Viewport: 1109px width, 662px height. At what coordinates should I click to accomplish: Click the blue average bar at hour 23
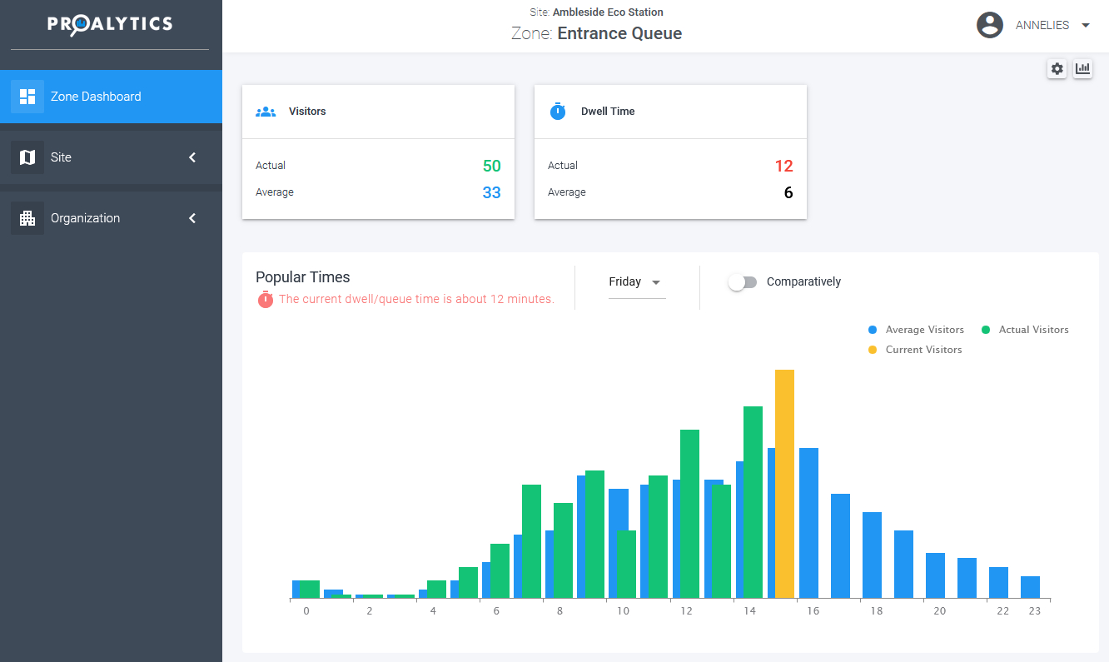click(x=1031, y=587)
